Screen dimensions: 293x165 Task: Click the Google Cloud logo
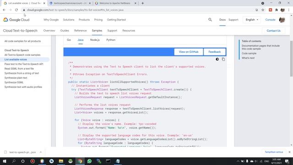(x=16, y=20)
